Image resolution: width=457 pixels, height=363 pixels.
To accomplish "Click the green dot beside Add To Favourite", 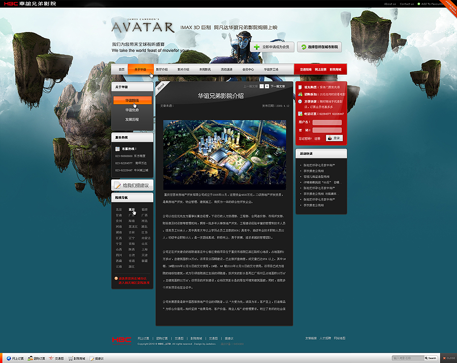I will point(419,4).
